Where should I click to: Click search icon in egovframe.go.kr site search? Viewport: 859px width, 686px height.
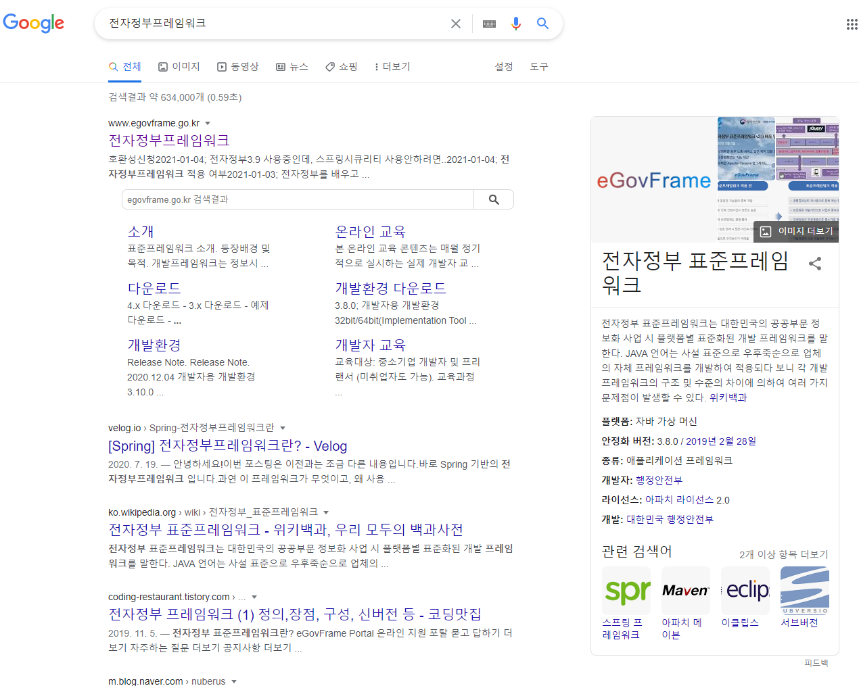coord(494,199)
